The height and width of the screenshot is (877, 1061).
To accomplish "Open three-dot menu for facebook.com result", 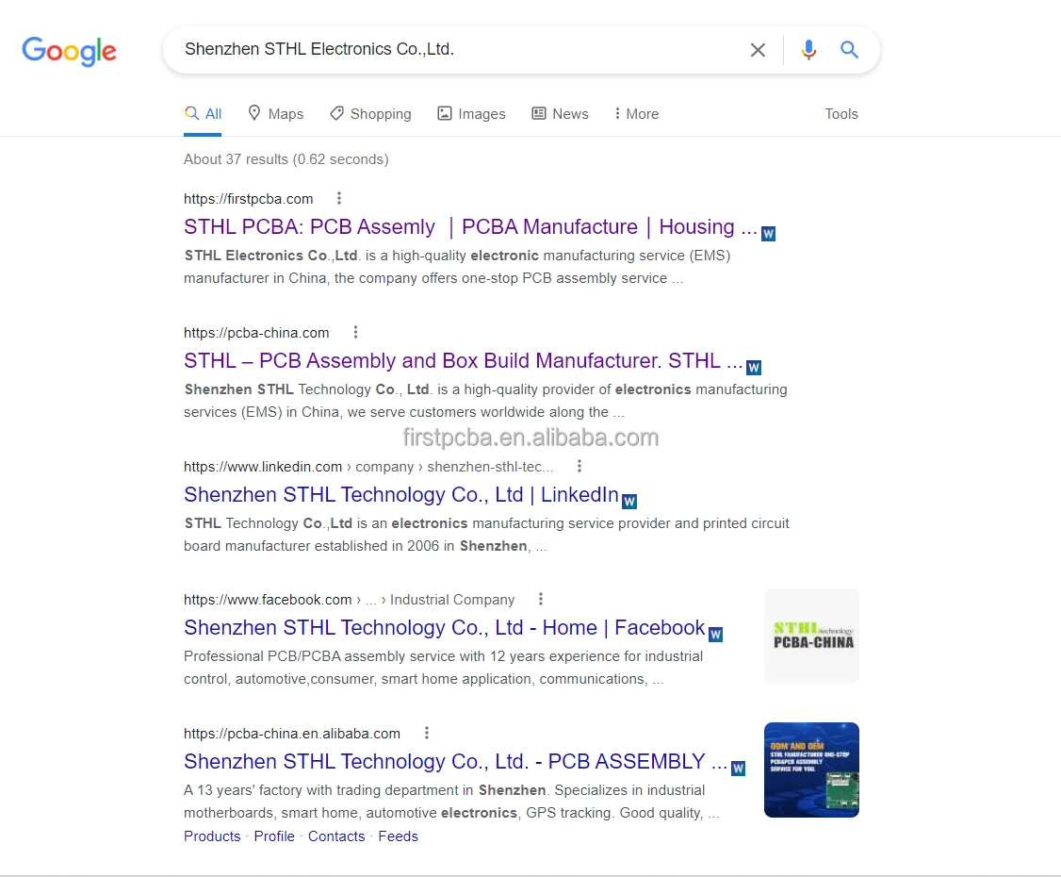I will 541,599.
